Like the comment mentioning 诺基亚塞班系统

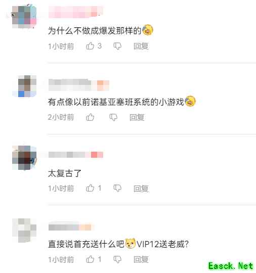[90, 117]
